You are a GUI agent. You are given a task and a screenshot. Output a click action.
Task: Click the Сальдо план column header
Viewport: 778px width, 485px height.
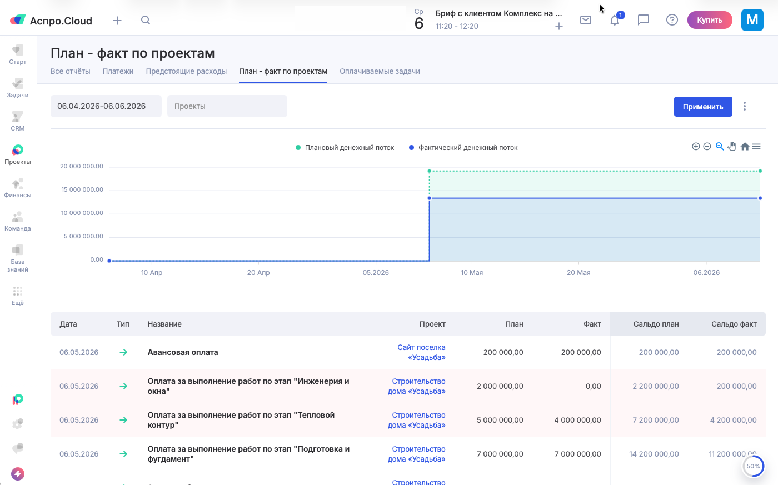pyautogui.click(x=656, y=324)
